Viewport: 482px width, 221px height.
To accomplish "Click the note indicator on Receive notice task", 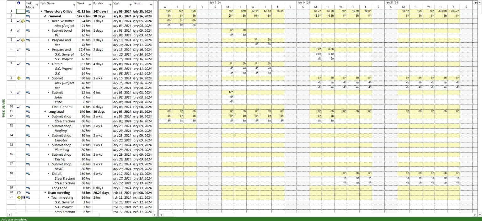I will point(22,21).
